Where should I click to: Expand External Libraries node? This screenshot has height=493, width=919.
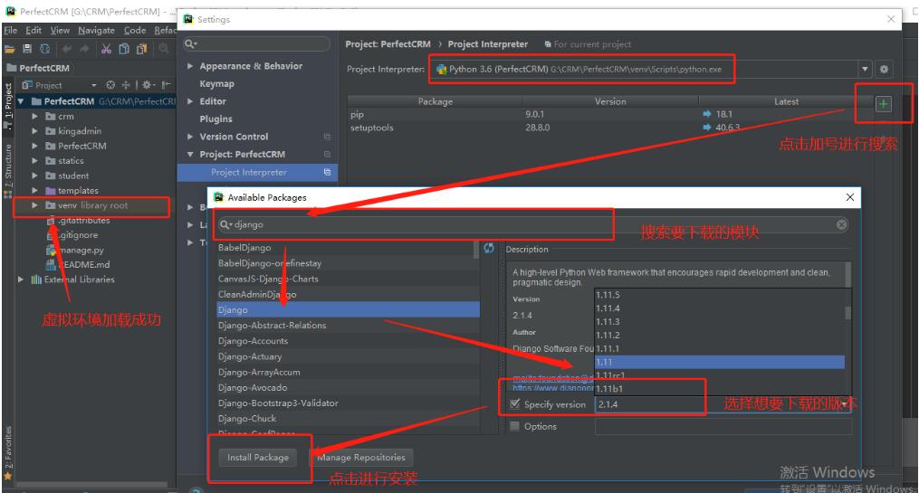(x=21, y=280)
